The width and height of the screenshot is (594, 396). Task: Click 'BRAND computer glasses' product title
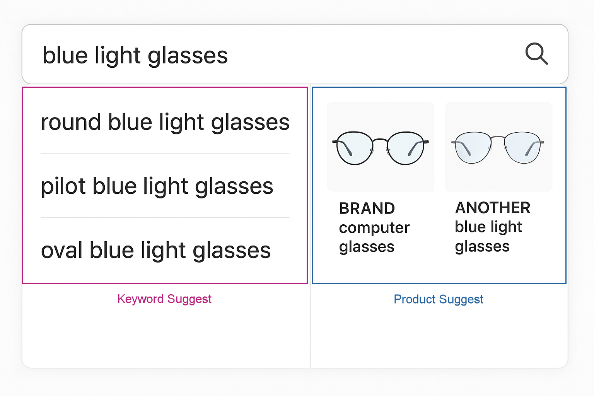tap(374, 227)
